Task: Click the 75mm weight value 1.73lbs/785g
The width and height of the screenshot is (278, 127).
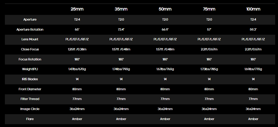Action: point(209,69)
